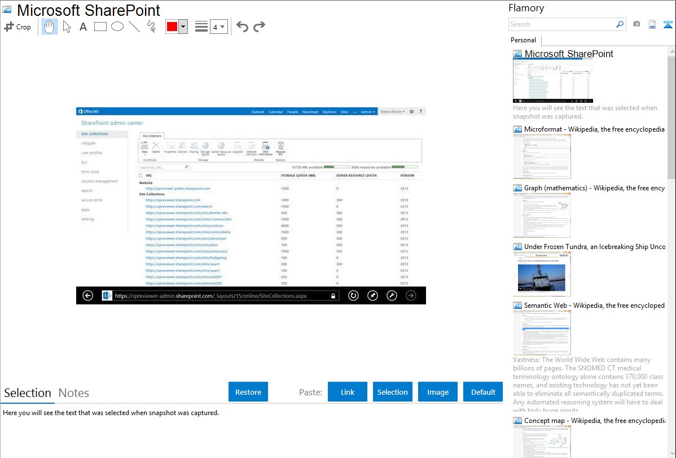Click user profiles in SharePoint admin menu
Viewport: 676px width, 458px height.
pos(92,153)
